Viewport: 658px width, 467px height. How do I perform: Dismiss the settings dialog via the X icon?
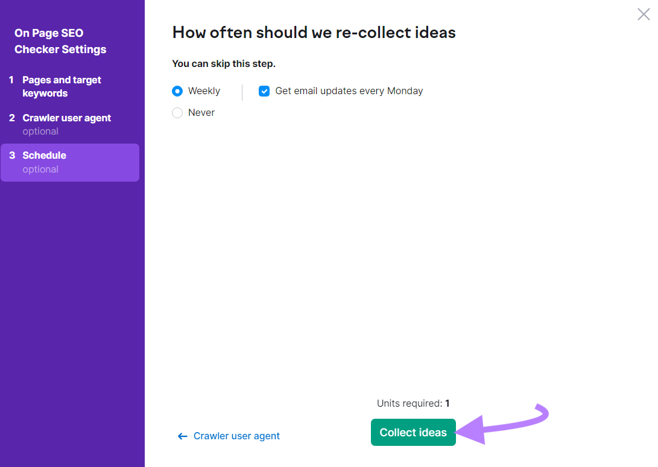644,14
